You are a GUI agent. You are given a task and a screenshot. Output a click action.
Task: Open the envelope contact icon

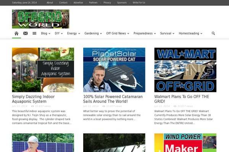pyautogui.click(x=26, y=33)
